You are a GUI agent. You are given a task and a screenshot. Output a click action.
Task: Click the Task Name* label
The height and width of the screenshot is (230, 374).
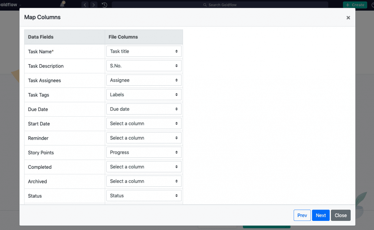point(41,52)
